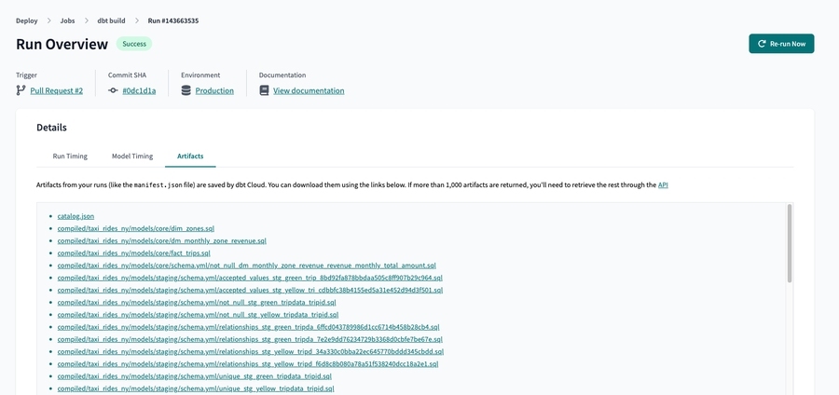
Task: Switch to the Run Timing tab
Action: 70,157
